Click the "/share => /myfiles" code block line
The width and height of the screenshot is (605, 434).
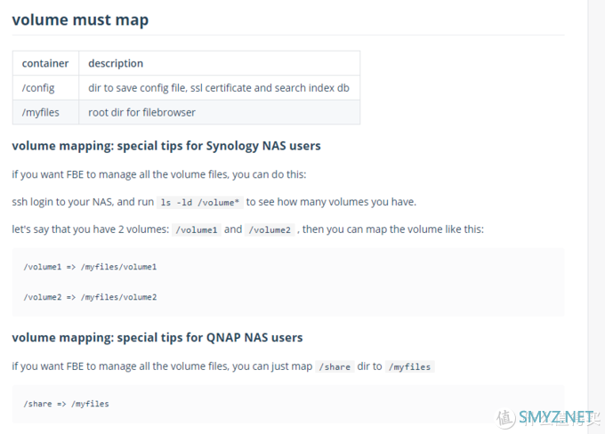coord(67,404)
